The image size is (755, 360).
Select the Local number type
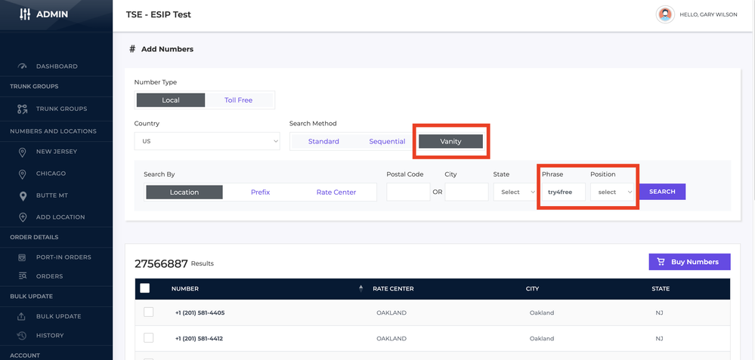pyautogui.click(x=171, y=100)
